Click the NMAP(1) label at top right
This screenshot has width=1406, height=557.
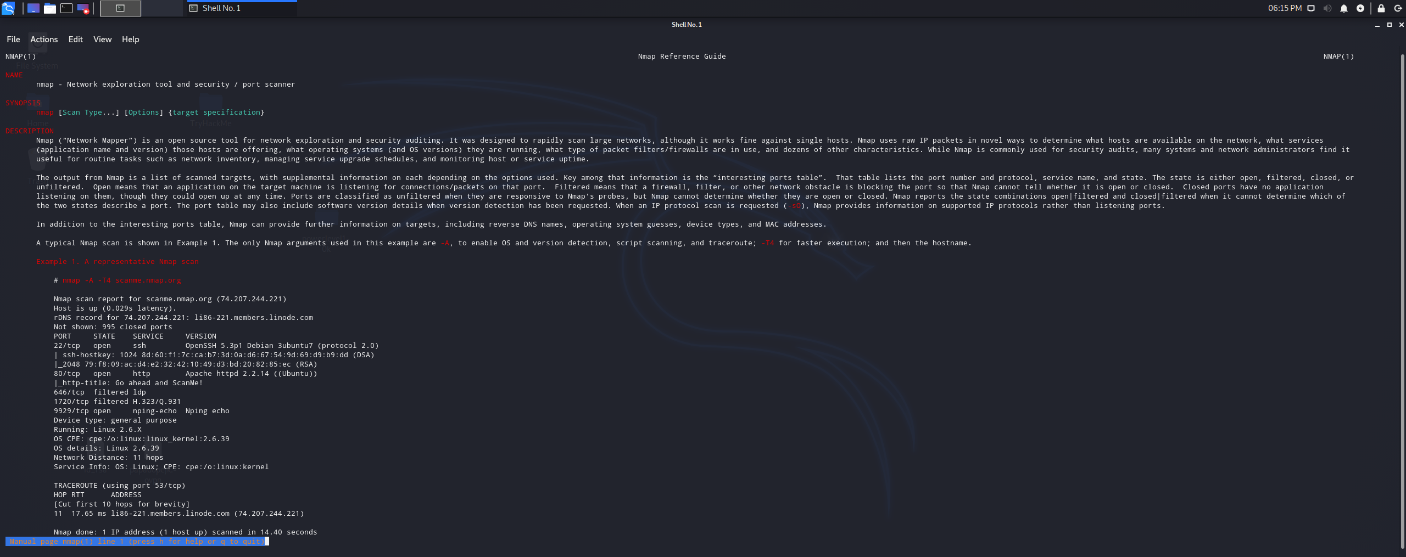click(1338, 57)
